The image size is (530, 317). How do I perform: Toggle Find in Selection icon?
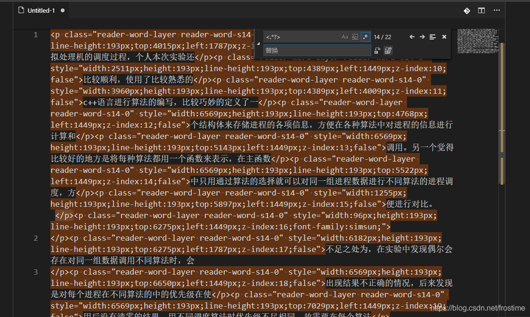coord(432,37)
